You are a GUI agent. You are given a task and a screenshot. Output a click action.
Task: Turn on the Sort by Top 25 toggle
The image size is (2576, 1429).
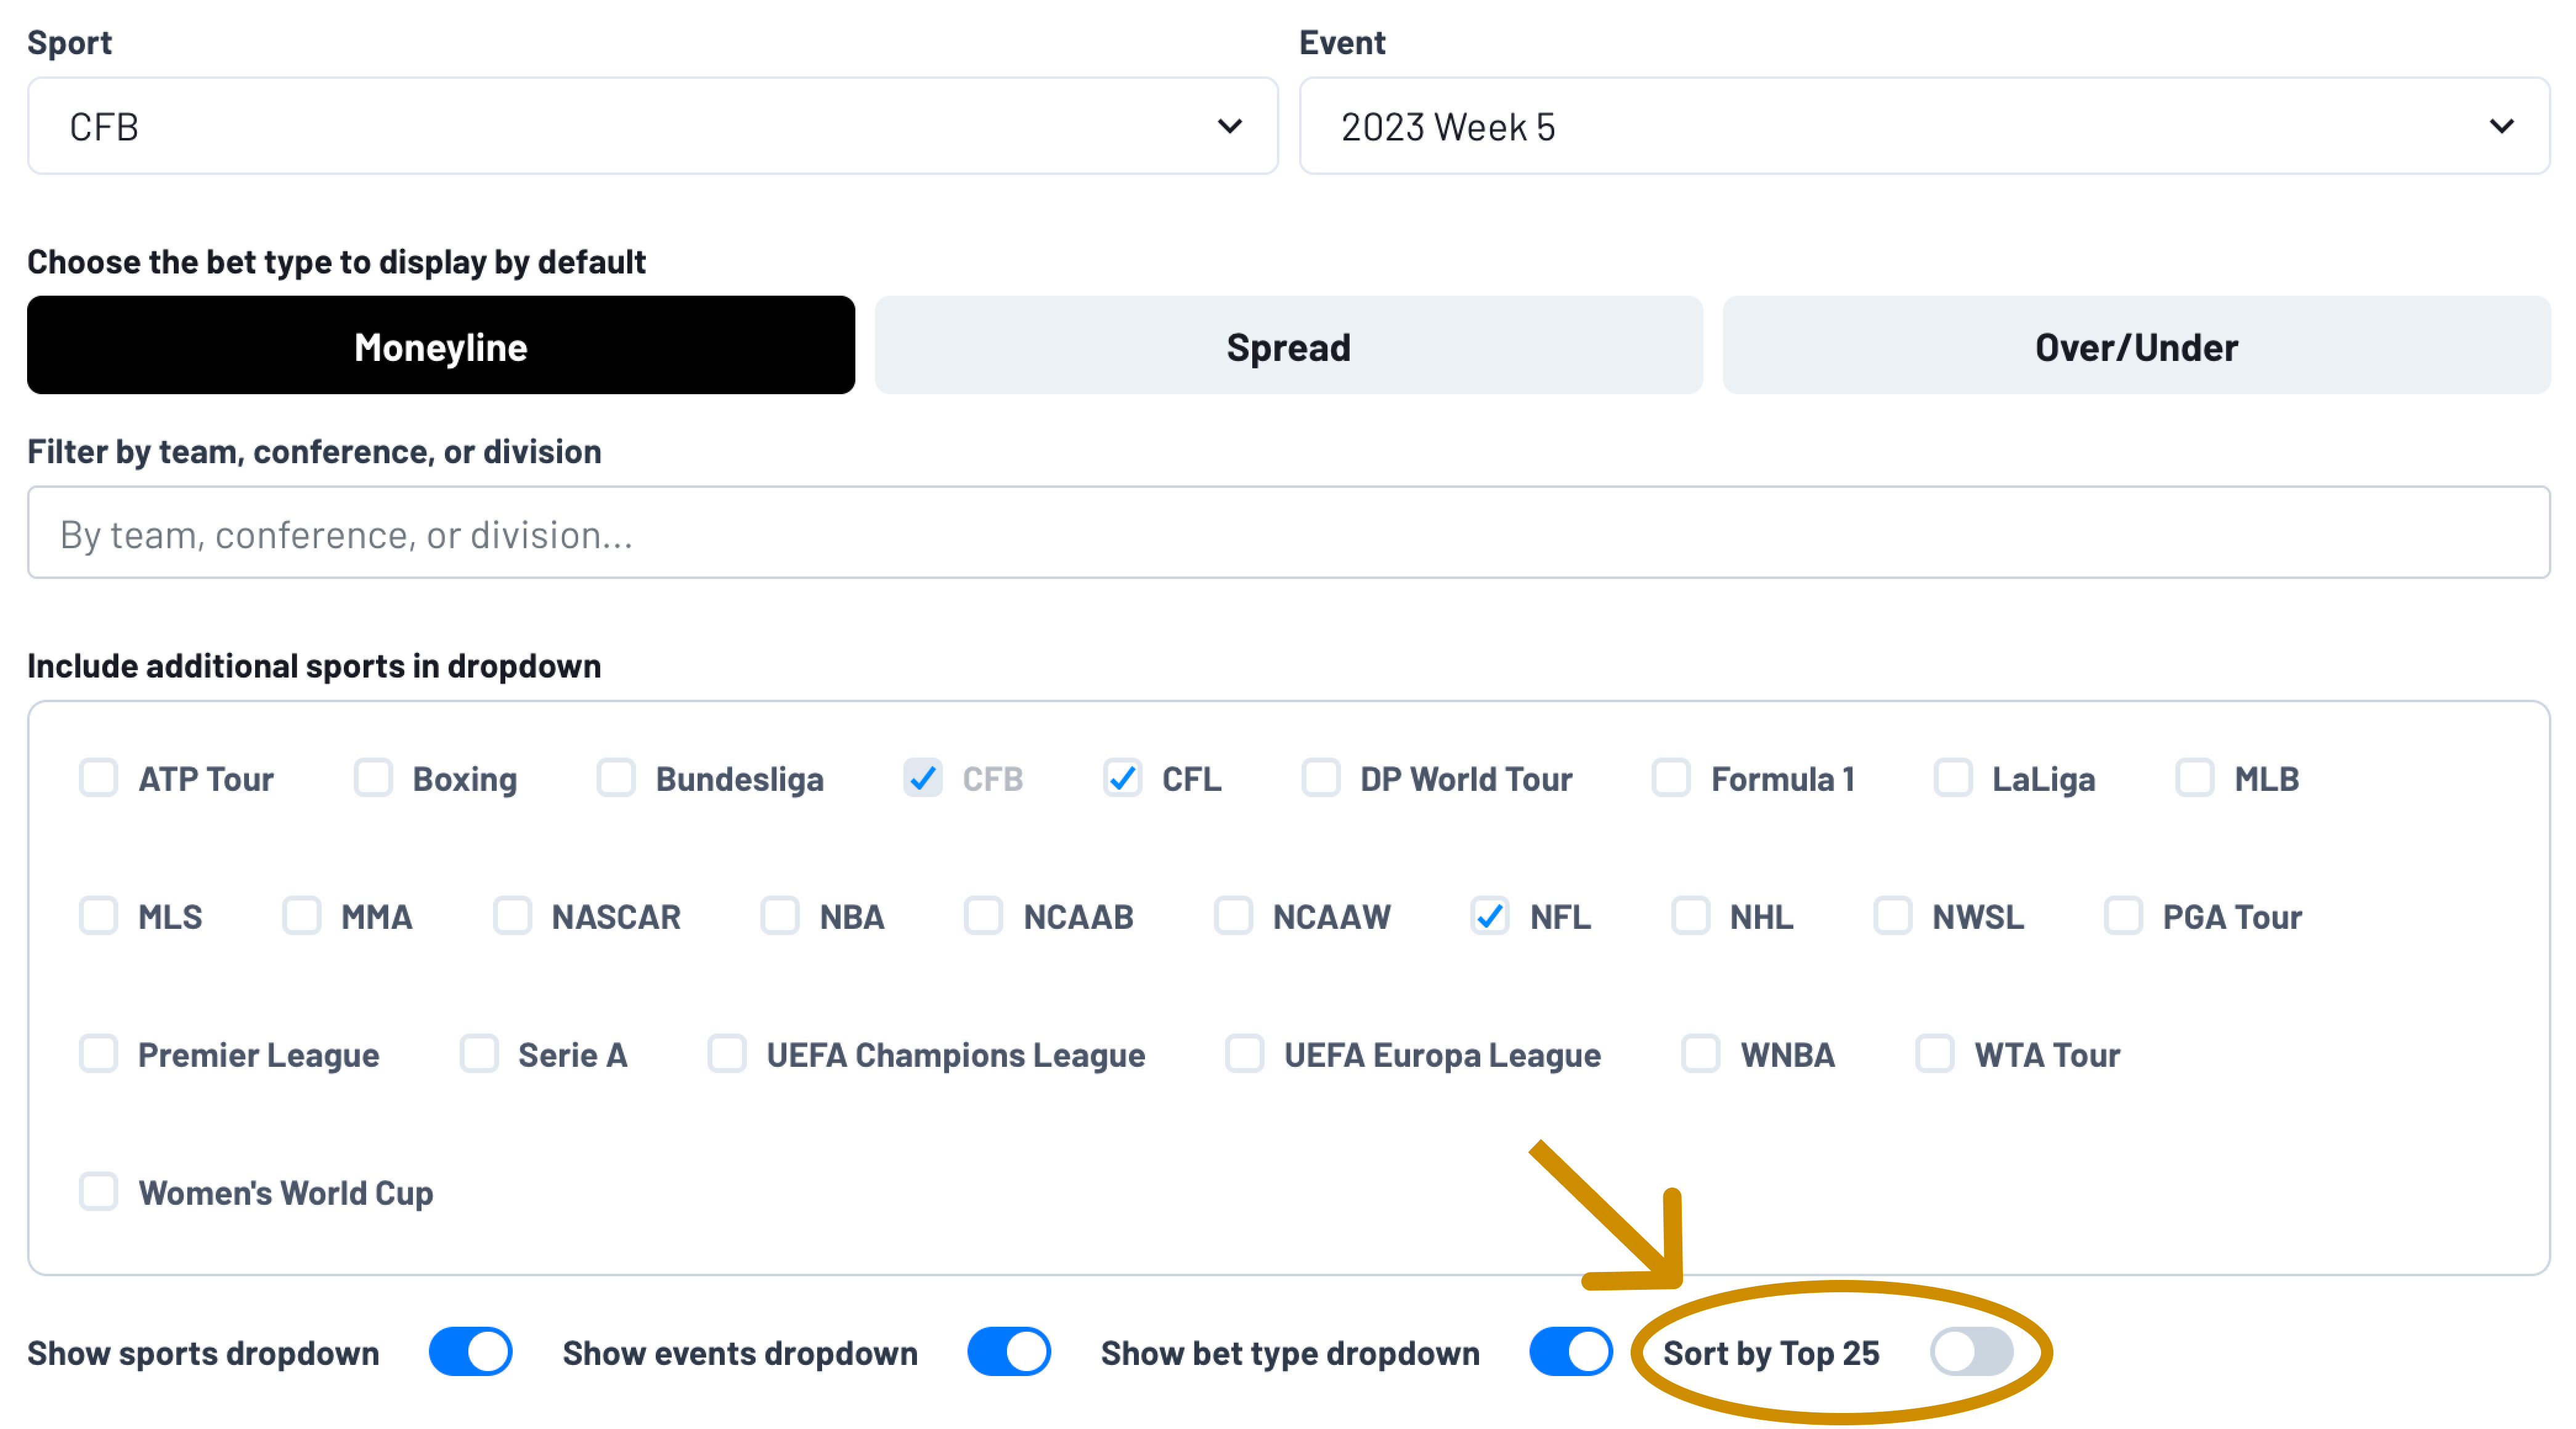(x=1971, y=1352)
